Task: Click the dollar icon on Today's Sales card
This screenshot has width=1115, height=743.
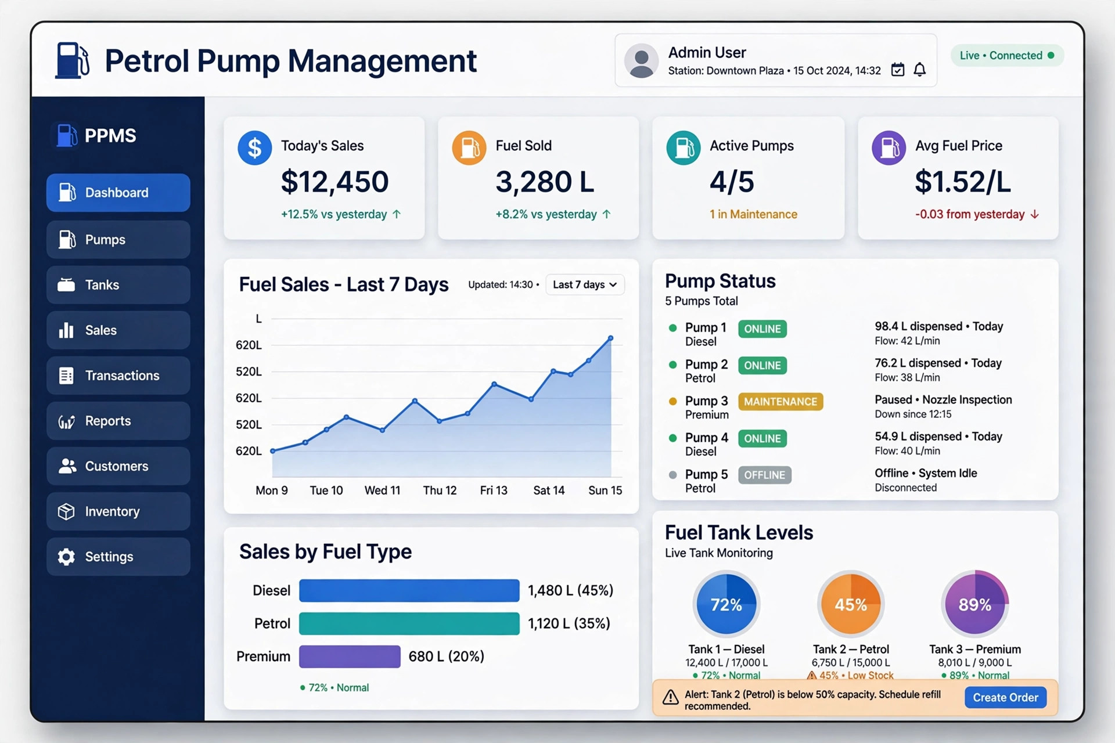Action: 254,147
